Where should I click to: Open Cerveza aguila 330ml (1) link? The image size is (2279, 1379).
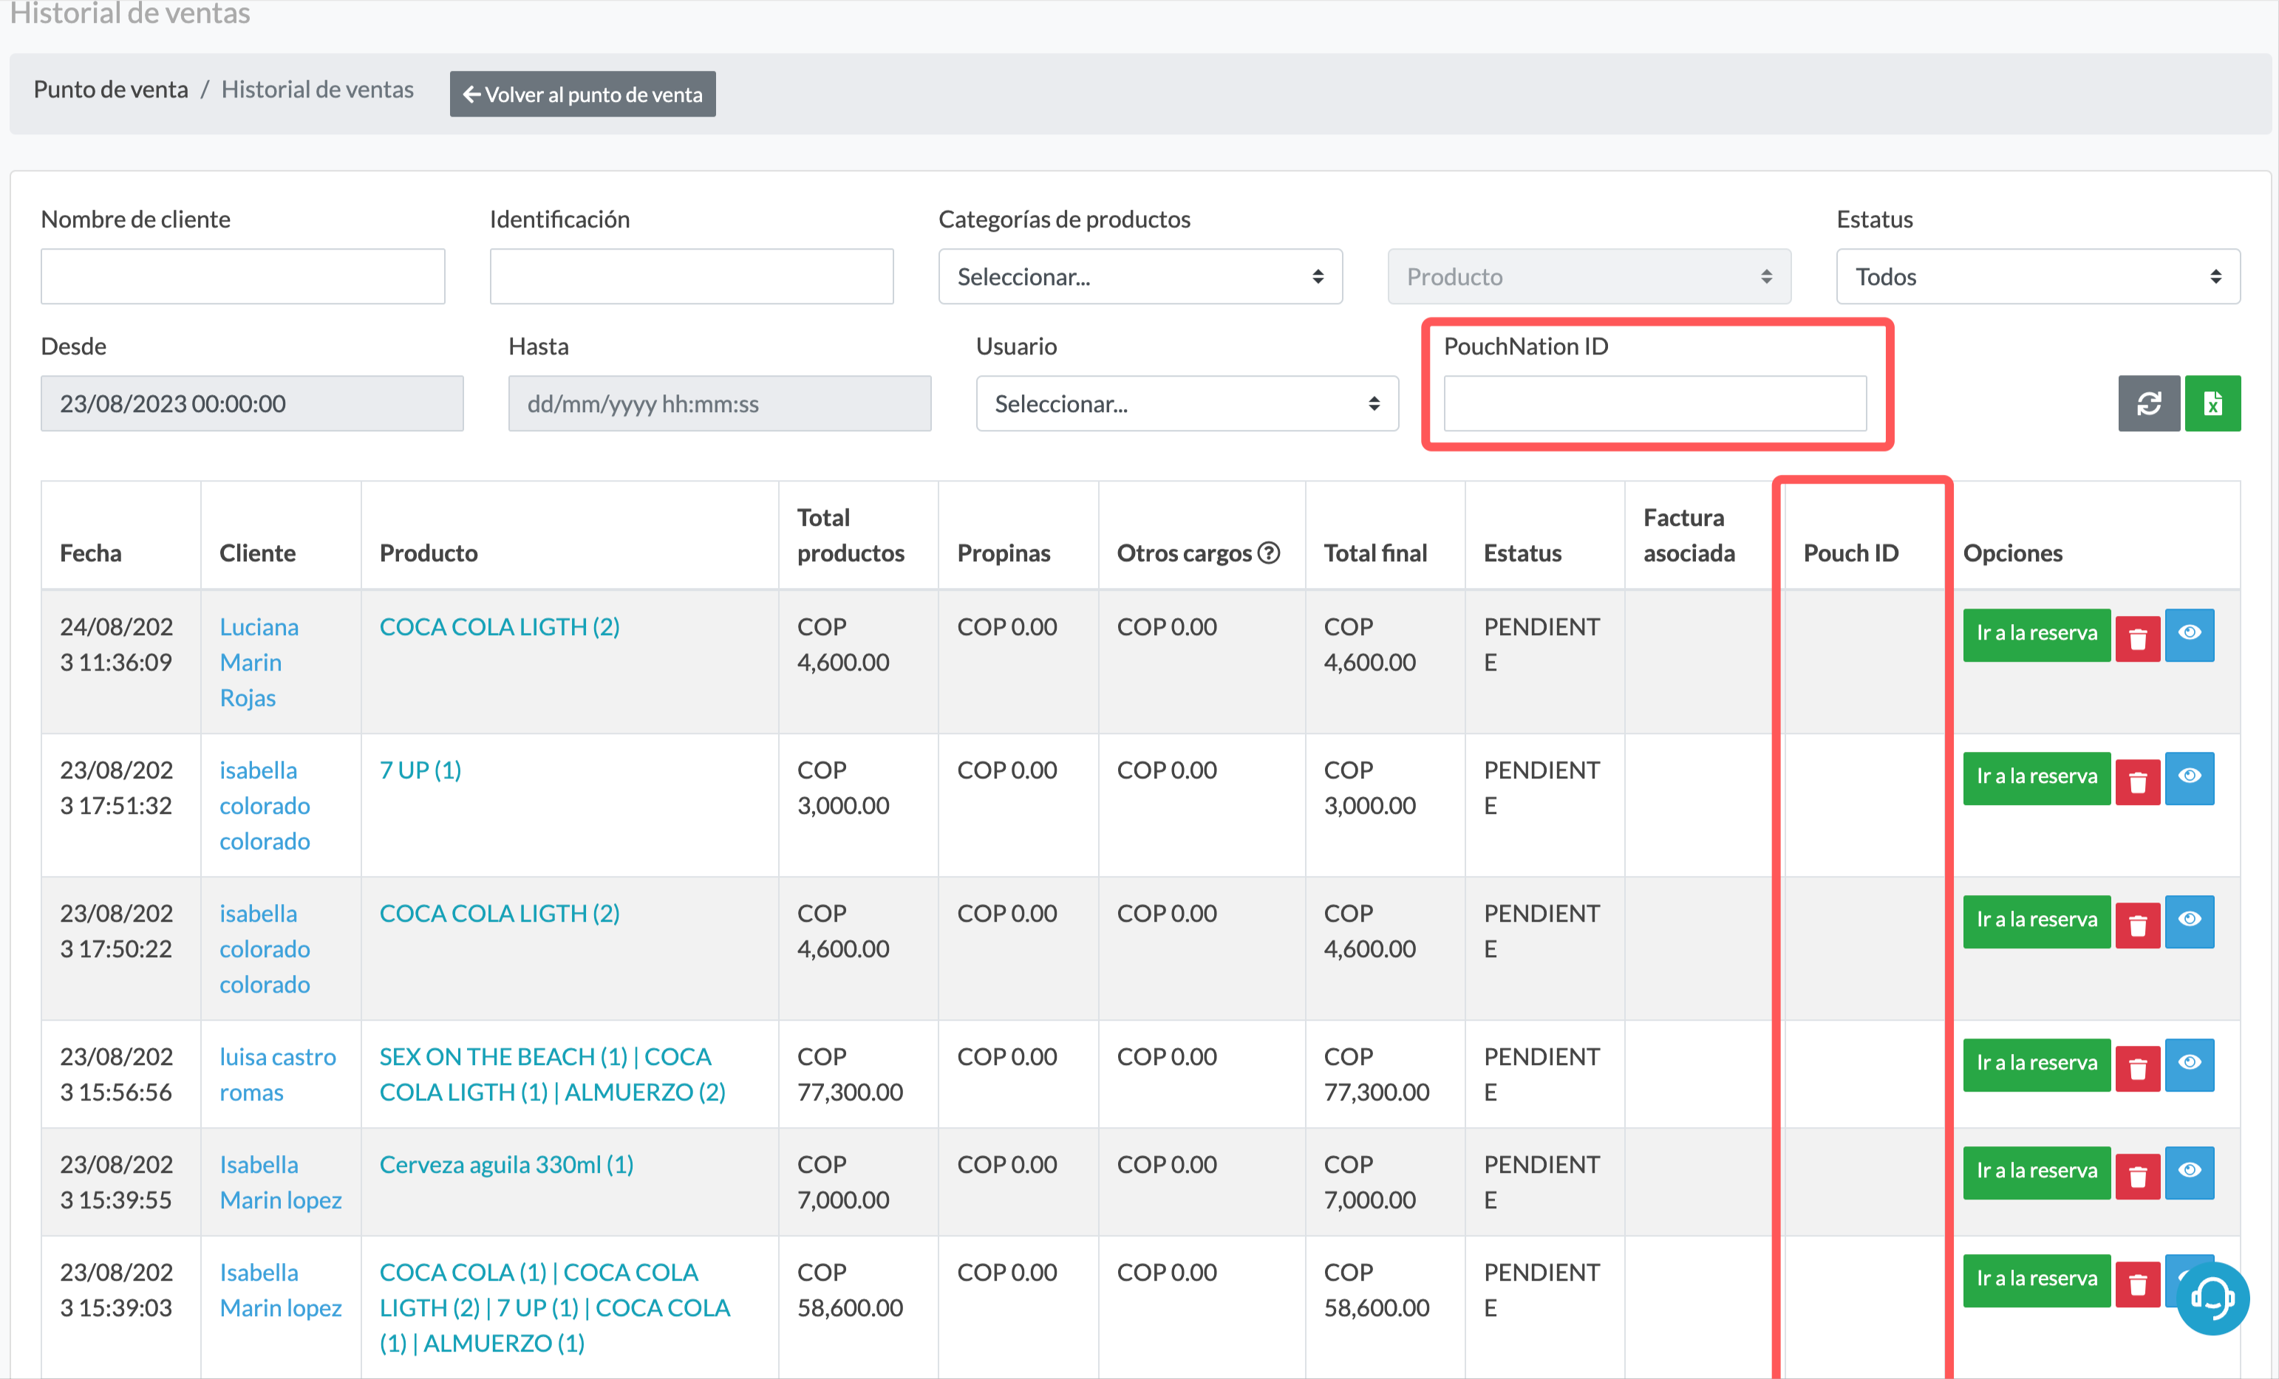(506, 1165)
